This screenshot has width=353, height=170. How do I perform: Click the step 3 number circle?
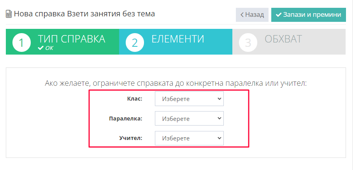click(x=248, y=42)
